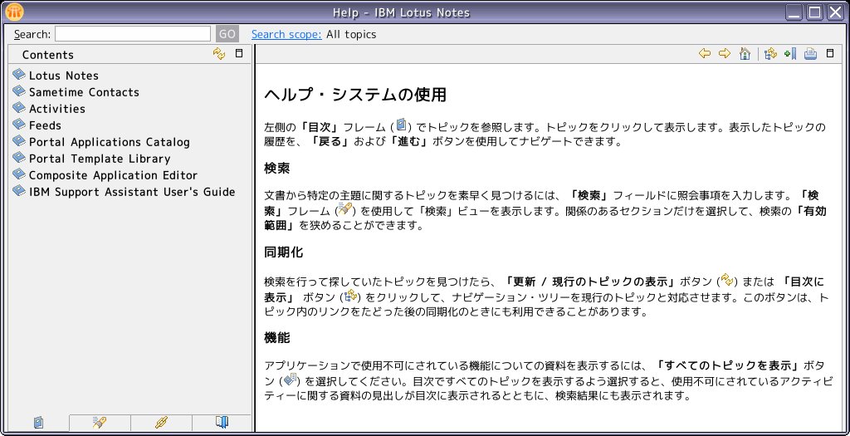
Task: Click the Sametime Contacts book icon
Action: (x=19, y=91)
